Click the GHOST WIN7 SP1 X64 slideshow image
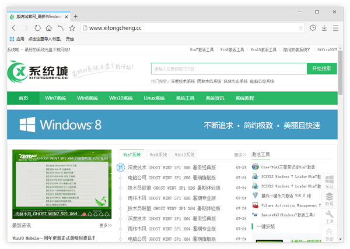Image resolution: width=350 pixels, height=249 pixels. tap(62, 184)
